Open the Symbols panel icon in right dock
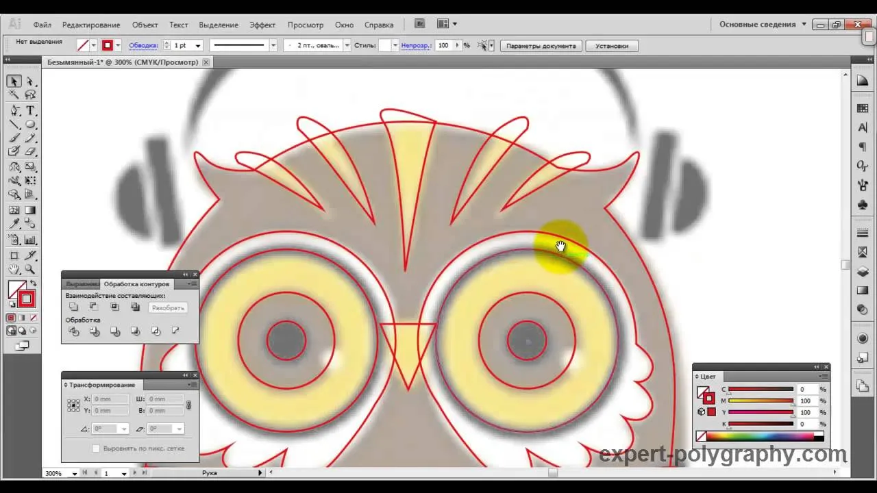 (863, 205)
